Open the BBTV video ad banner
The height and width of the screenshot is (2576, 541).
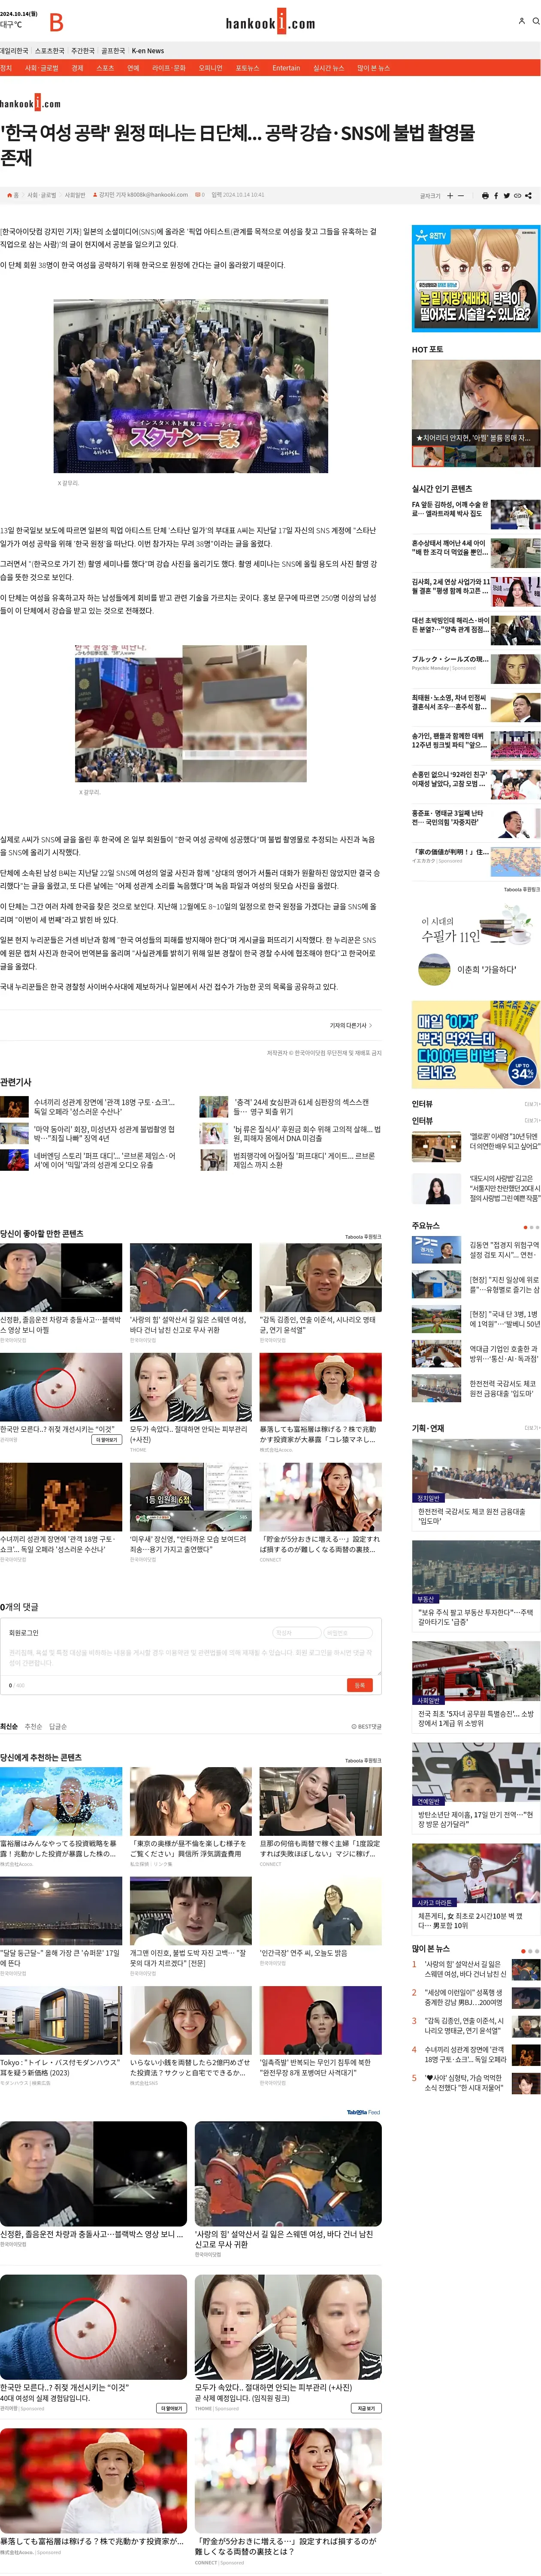tap(476, 278)
